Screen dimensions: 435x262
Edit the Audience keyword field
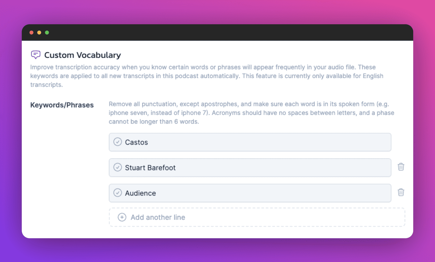click(250, 193)
